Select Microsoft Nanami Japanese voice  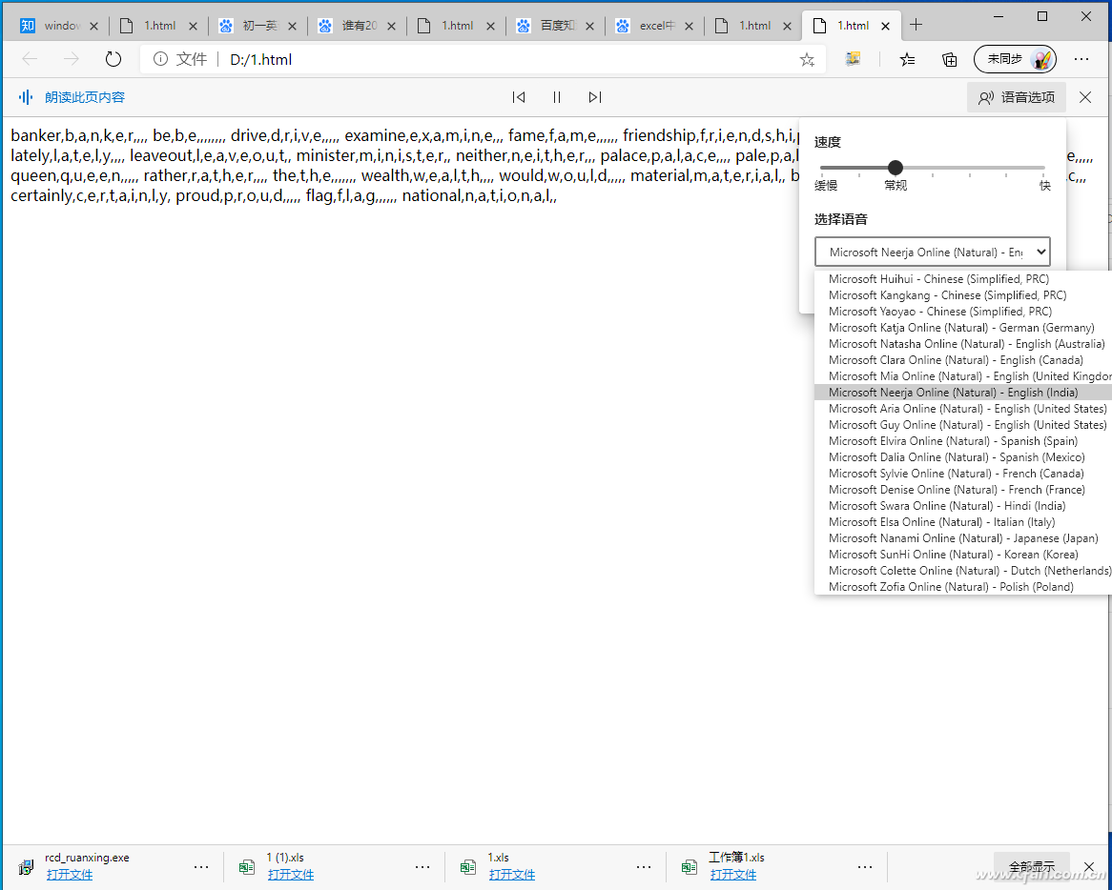coord(963,538)
